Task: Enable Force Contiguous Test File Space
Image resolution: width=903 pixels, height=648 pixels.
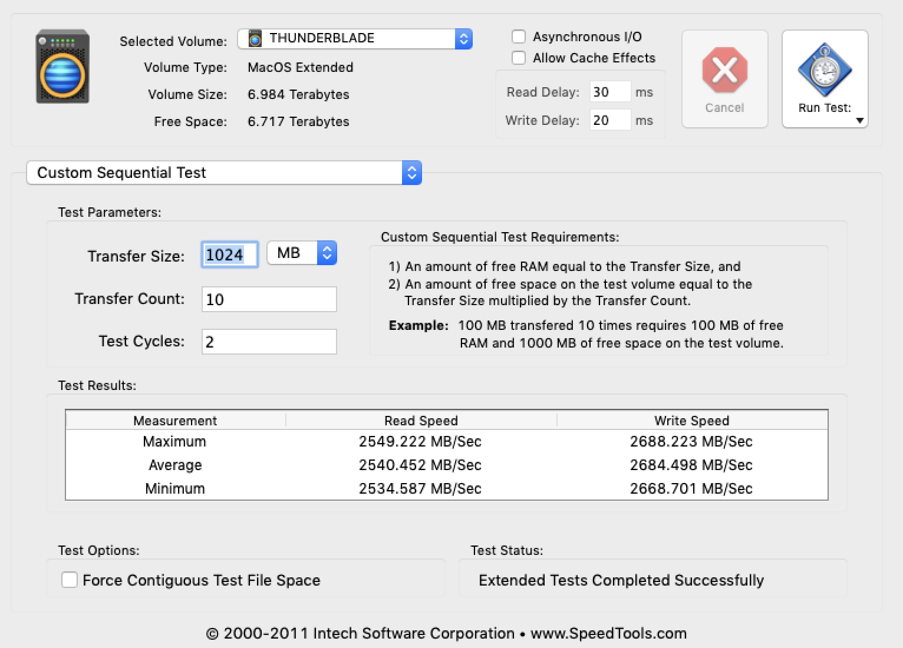Action: pyautogui.click(x=70, y=580)
